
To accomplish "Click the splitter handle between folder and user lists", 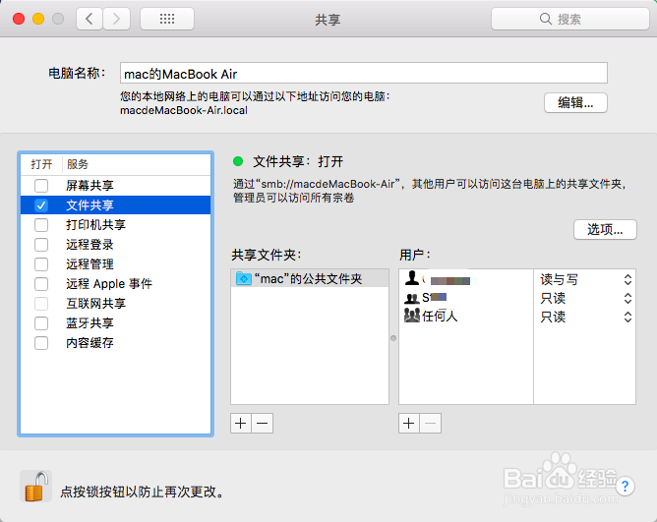I will [393, 337].
